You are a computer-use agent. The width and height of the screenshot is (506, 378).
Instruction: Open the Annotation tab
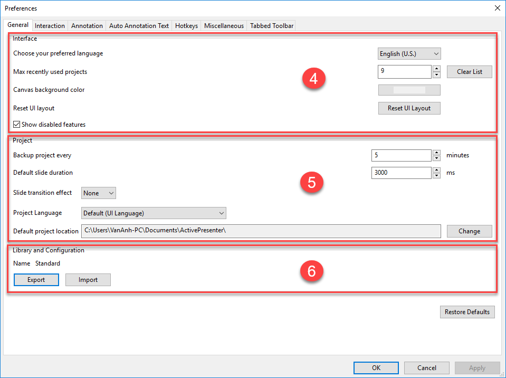click(x=87, y=25)
